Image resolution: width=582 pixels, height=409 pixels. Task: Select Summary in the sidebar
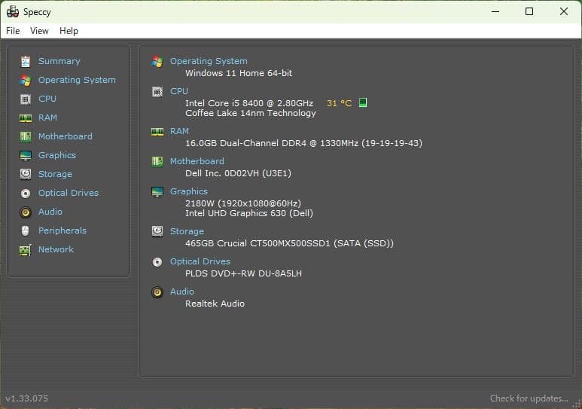coord(59,61)
